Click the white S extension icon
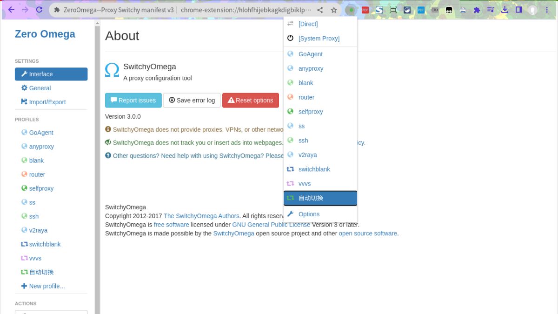This screenshot has width=558, height=314. tap(379, 10)
